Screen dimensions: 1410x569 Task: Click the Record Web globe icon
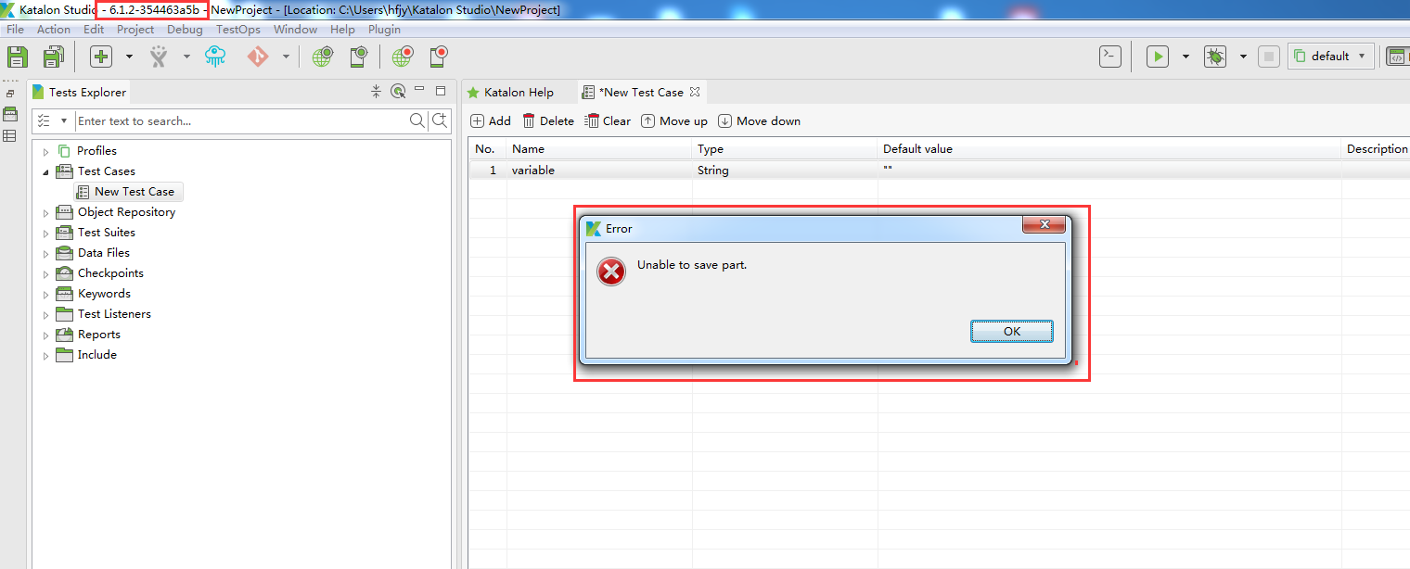pyautogui.click(x=402, y=57)
